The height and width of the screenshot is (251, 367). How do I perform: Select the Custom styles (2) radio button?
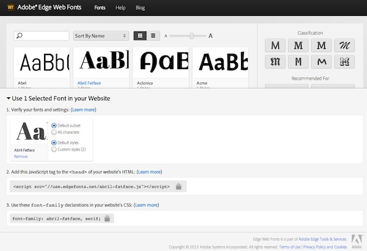click(54, 149)
